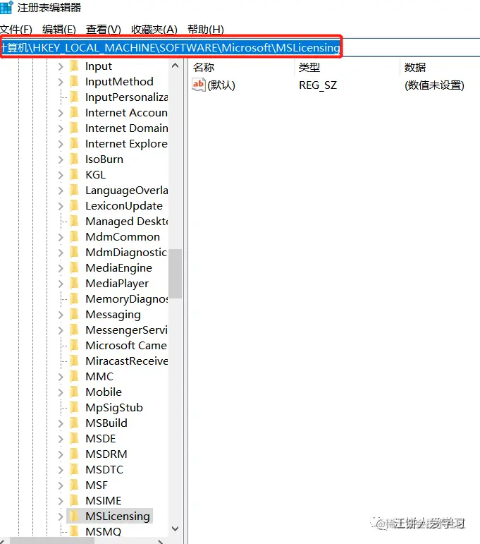Screen dimensions: 480x544
Task: Click the MSDRM folder icon
Action: [x=74, y=454]
